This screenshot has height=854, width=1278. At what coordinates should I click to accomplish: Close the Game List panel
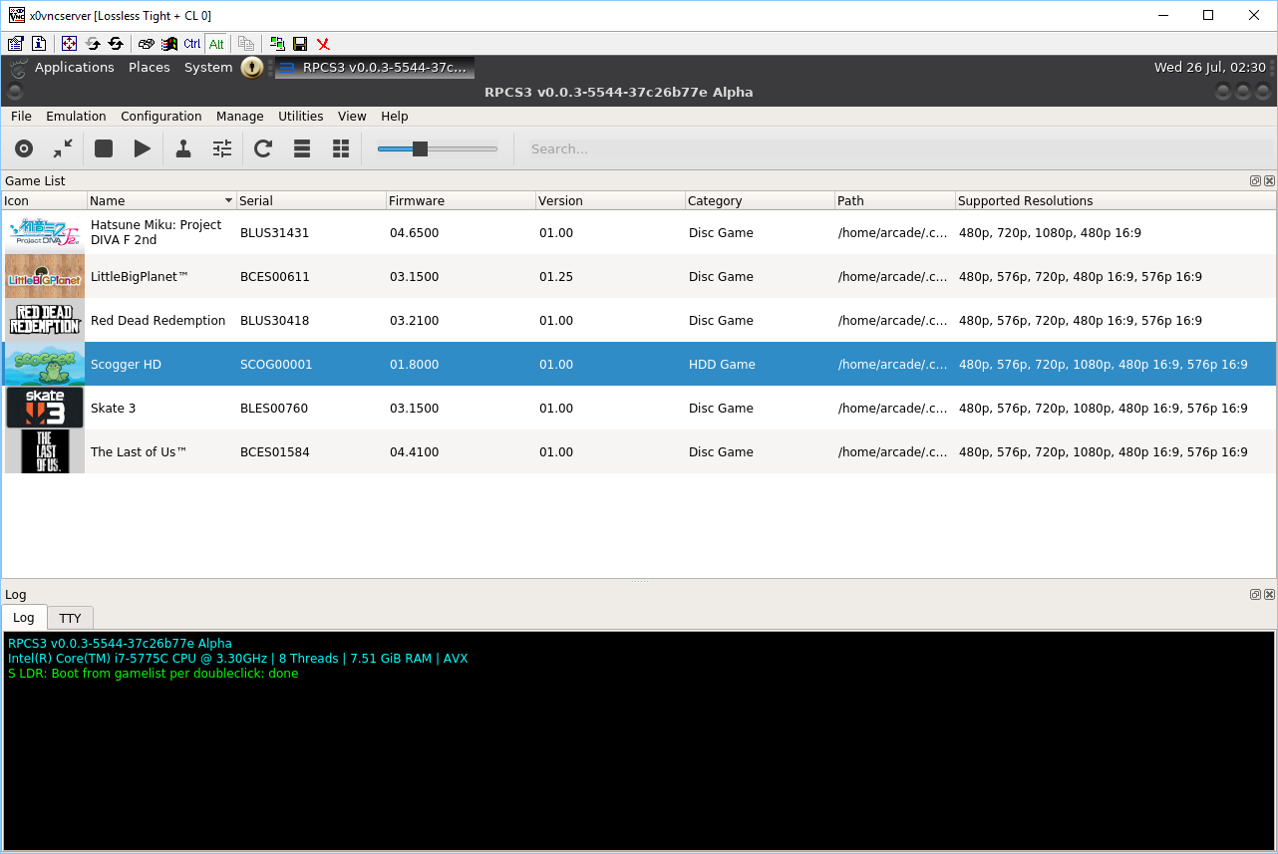pos(1269,180)
